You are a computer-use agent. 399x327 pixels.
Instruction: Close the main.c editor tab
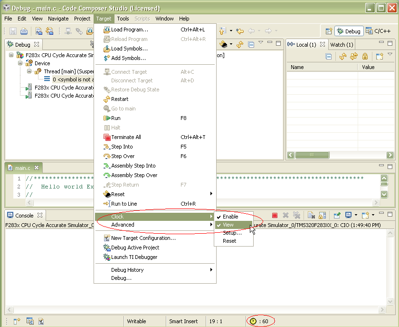37,168
